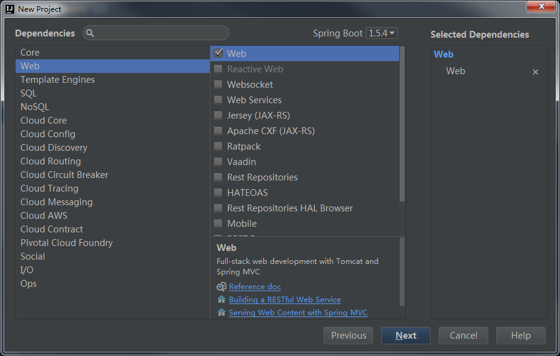Choose the SQL category

[x=113, y=93]
